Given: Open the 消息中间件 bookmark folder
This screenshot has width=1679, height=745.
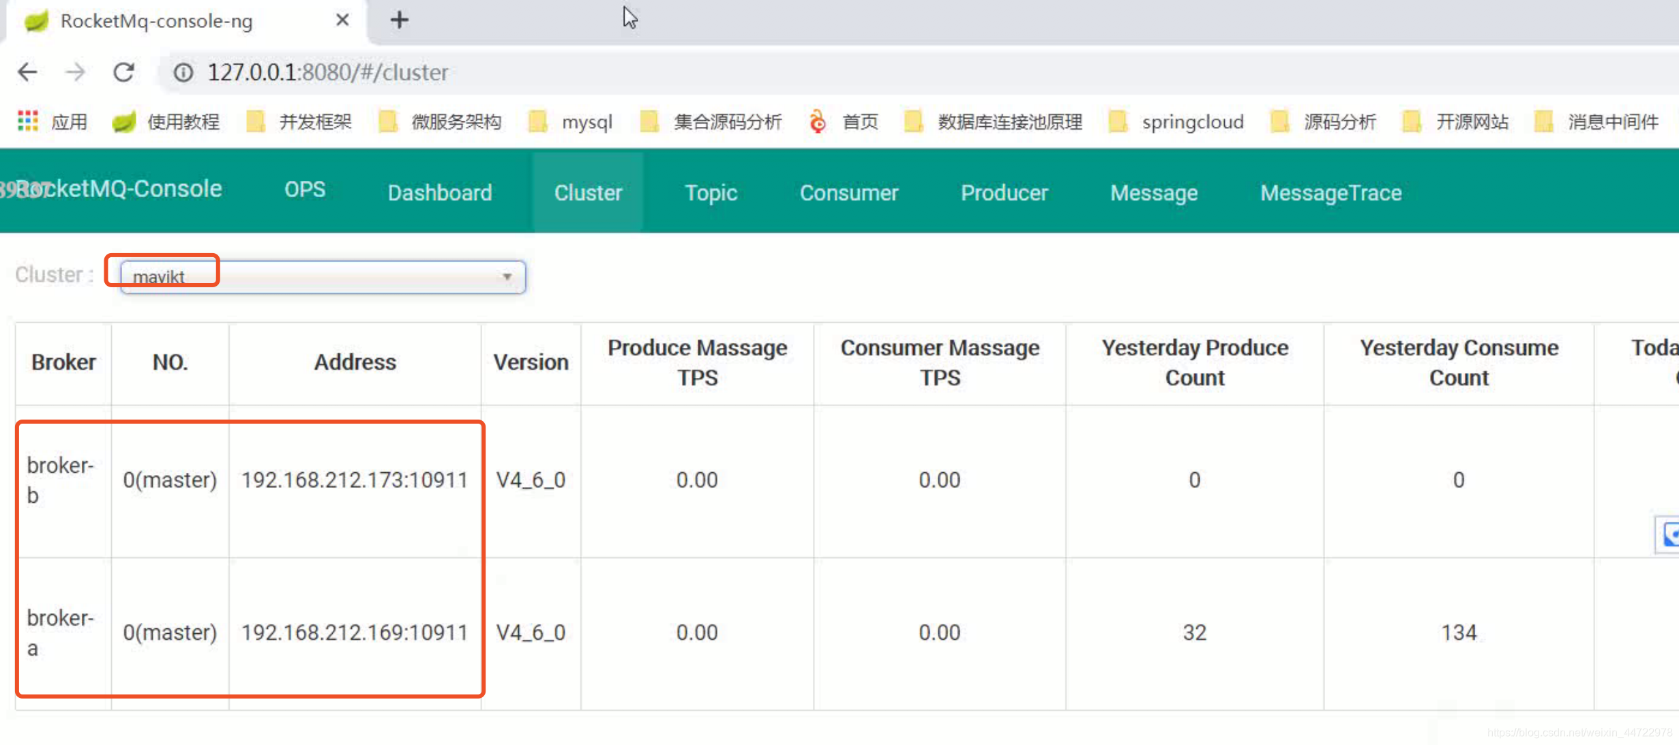Looking at the screenshot, I should (x=1596, y=121).
